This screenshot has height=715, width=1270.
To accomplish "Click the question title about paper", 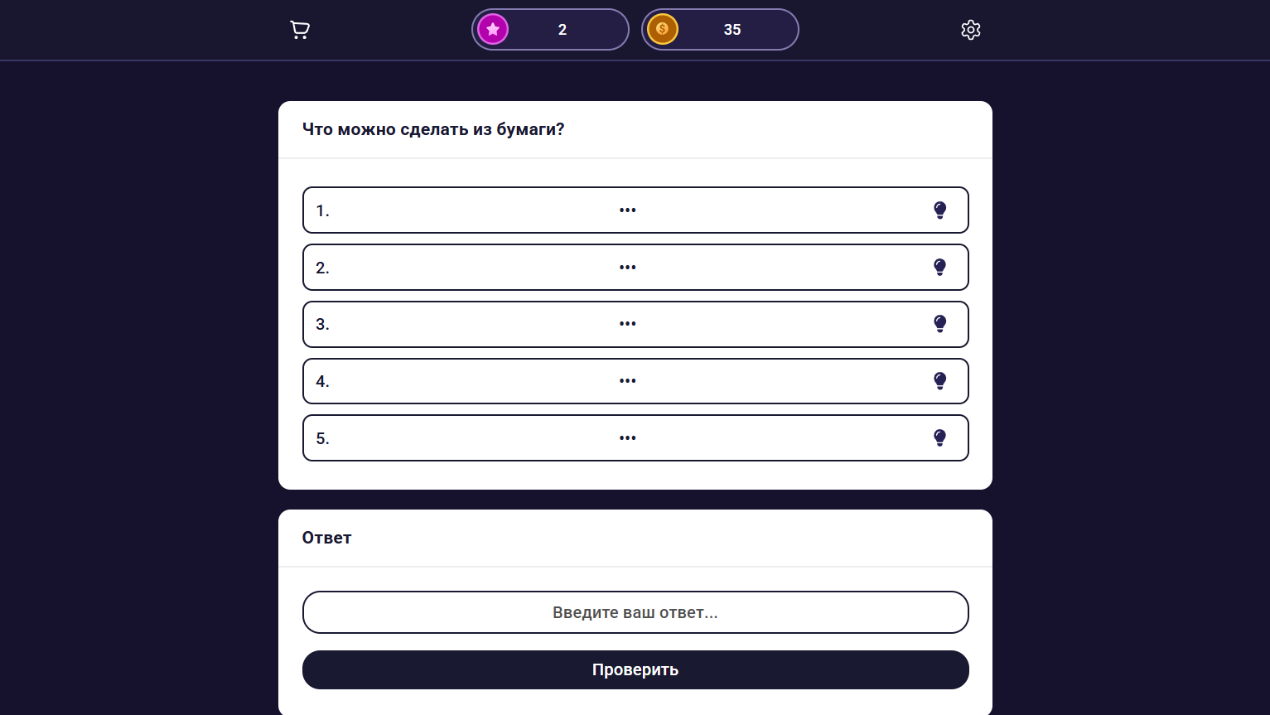I will pos(433,129).
